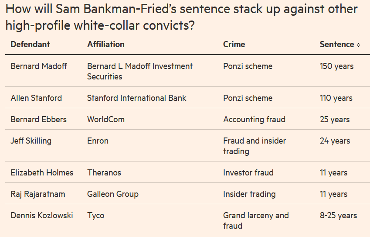Click the Sentence sort arrows icon
The width and height of the screenshot is (370, 237).
(x=358, y=45)
